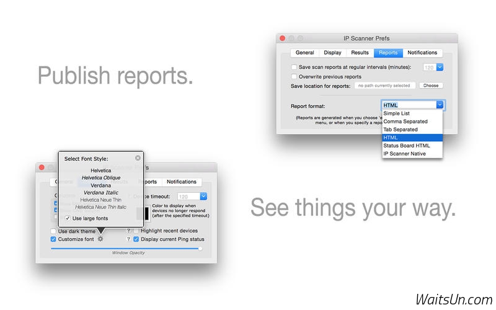Close the font preferences window
This screenshot has height=310, width=496.
pos(42,167)
